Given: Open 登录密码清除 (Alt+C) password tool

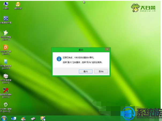Looking at the screenshot, I should (6, 93).
